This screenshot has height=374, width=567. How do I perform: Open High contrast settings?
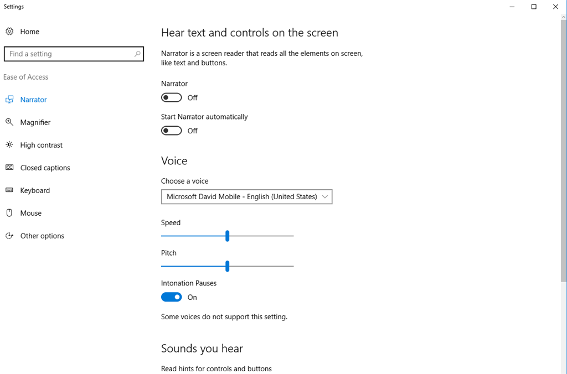pyautogui.click(x=41, y=146)
